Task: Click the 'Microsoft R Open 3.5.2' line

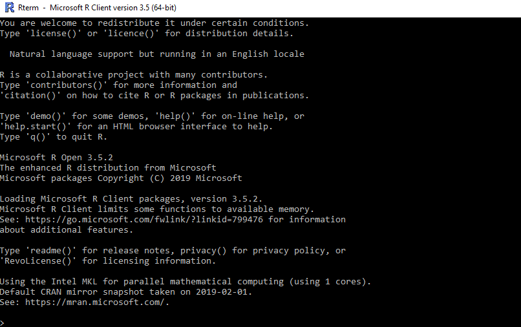Action: pos(56,157)
